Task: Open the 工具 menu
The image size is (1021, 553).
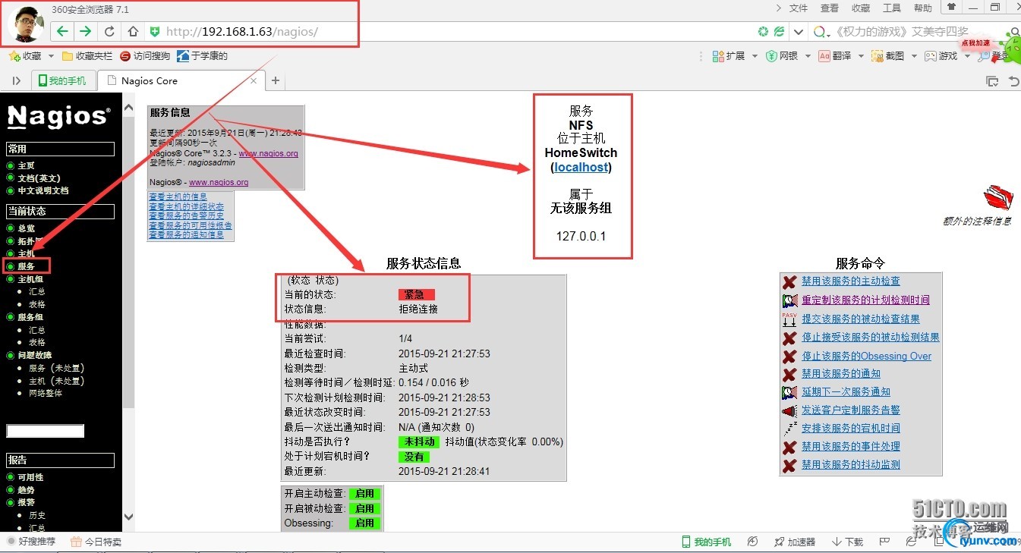Action: [x=892, y=8]
